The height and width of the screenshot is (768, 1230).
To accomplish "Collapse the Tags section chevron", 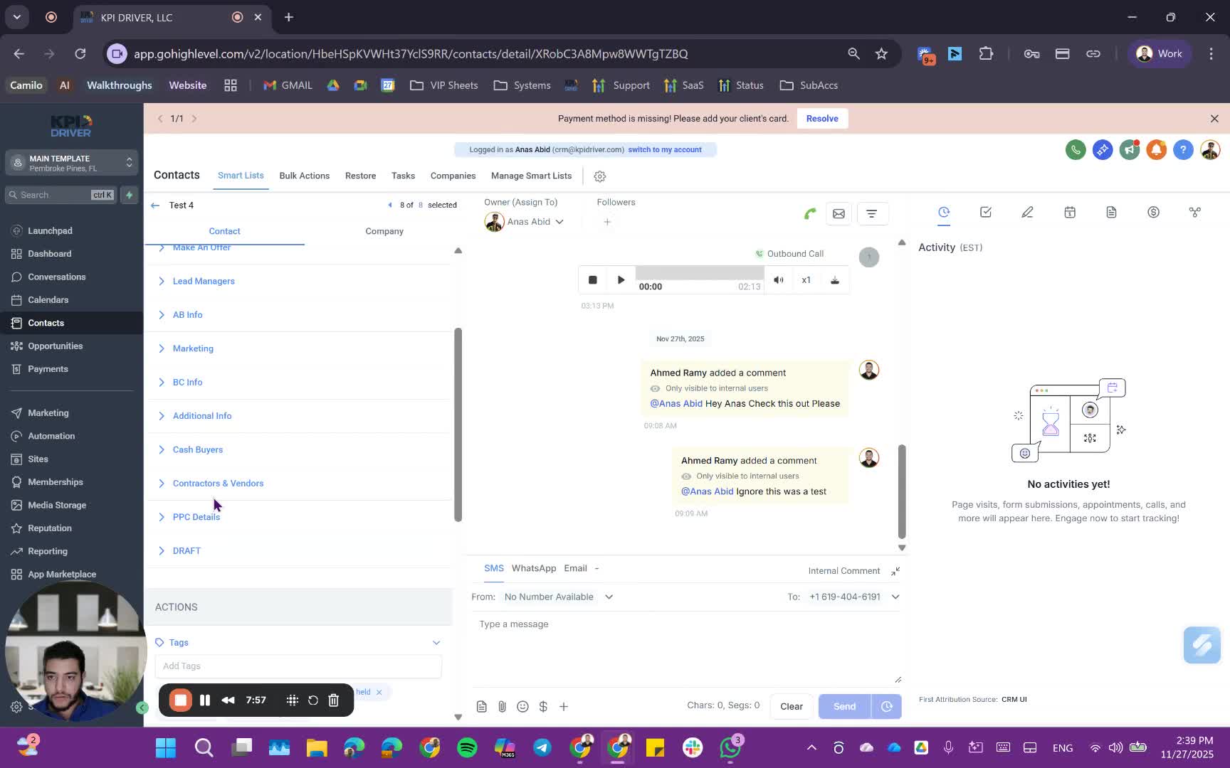I will click(x=436, y=643).
